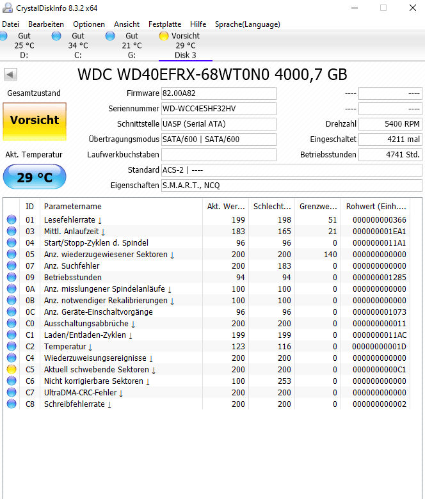Click the Eigenschaften field S.M.A.R.T., NCQ
Screen dimensions: 425x499
[x=292, y=186]
